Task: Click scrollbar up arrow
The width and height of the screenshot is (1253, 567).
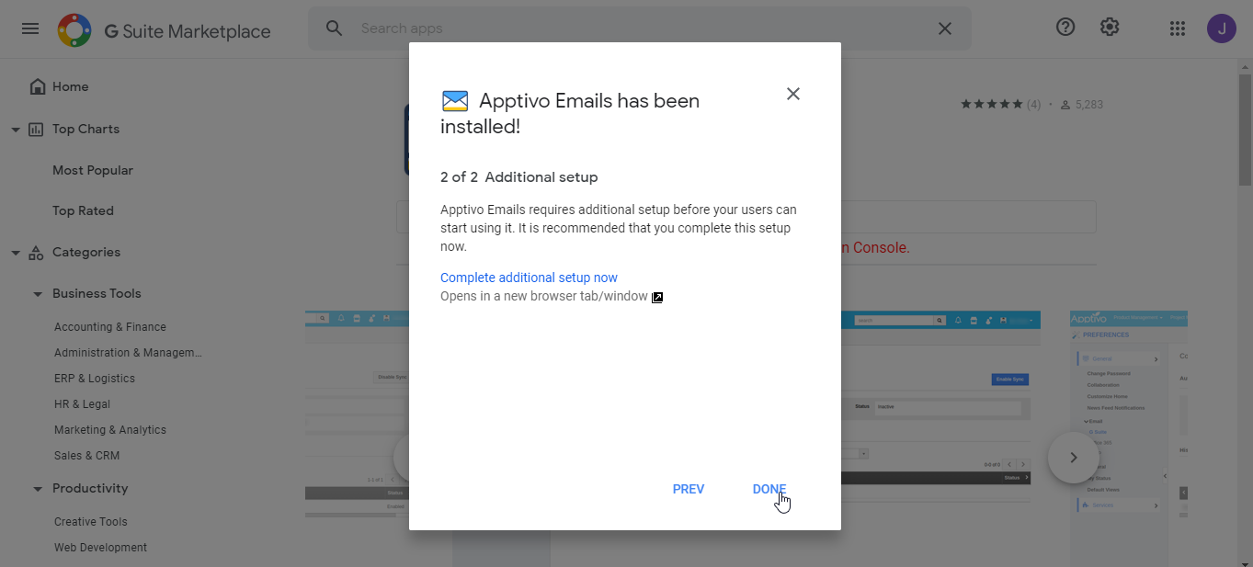Action: pyautogui.click(x=1245, y=66)
